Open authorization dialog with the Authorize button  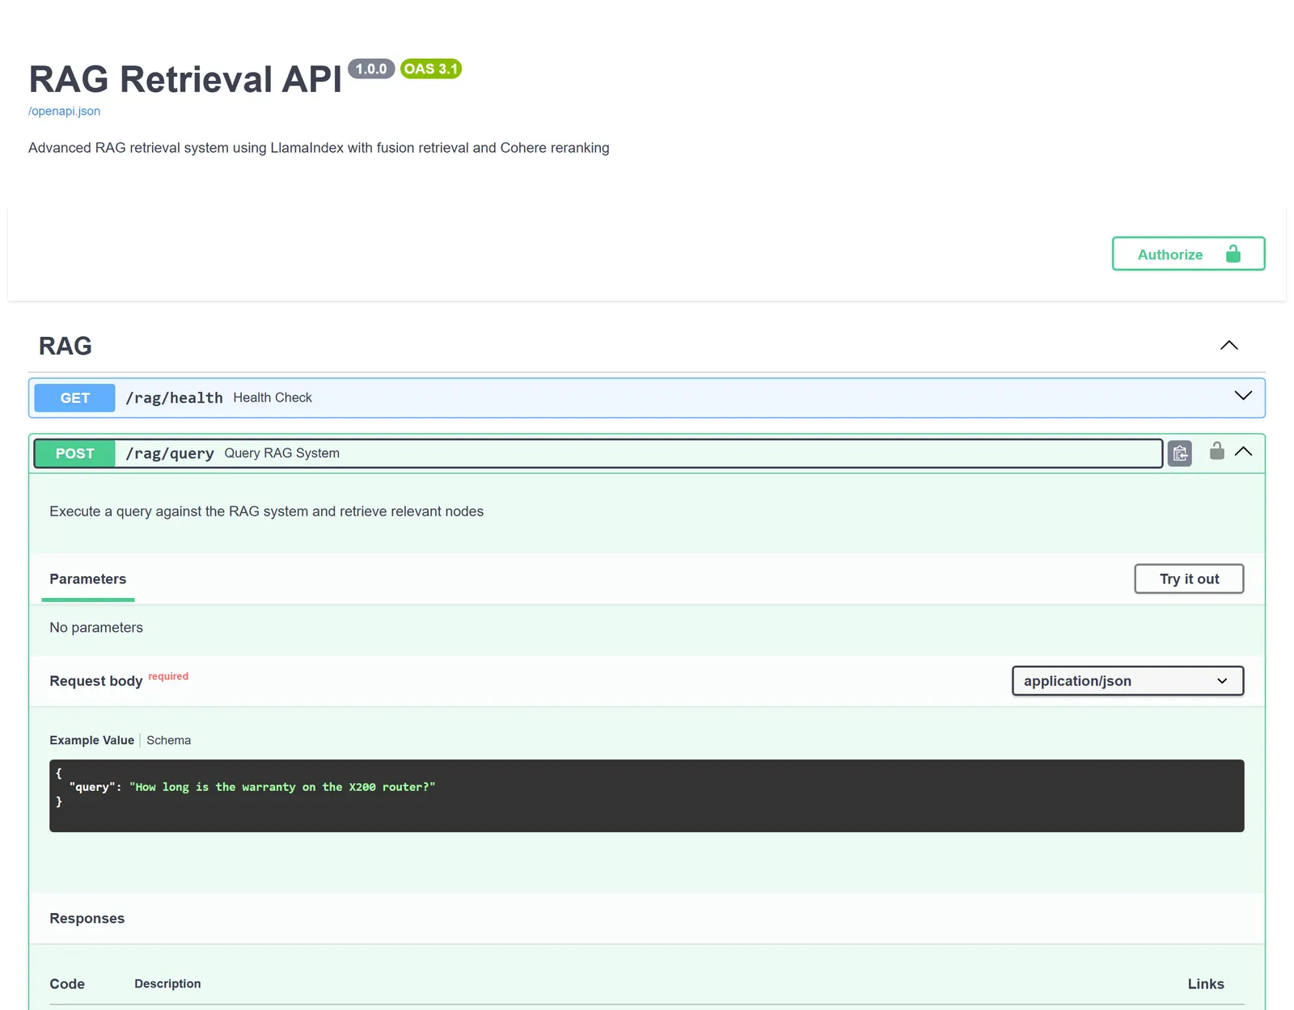point(1188,254)
